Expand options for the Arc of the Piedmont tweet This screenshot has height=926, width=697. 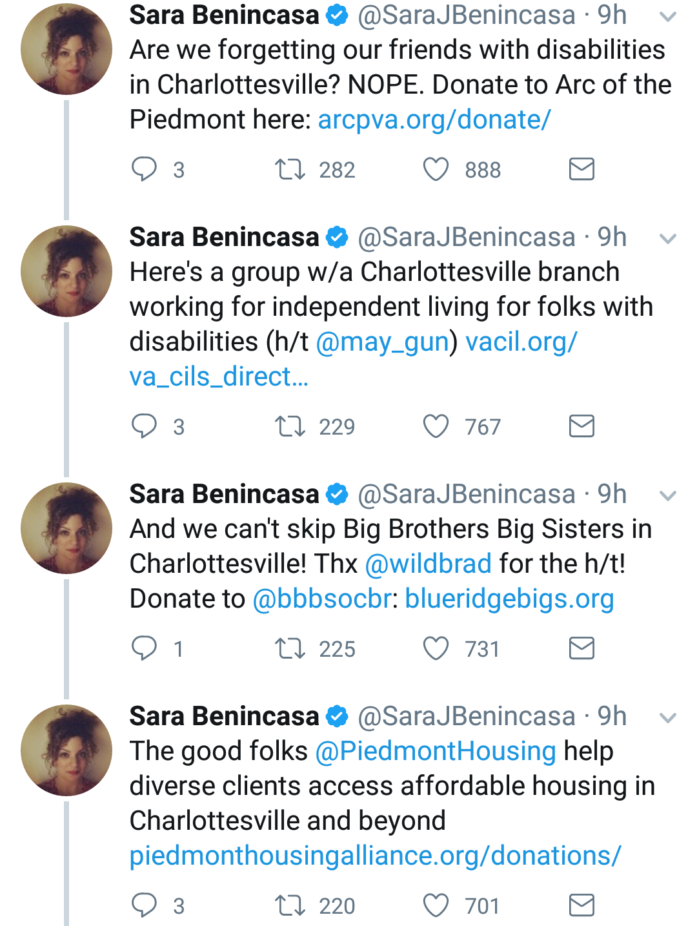coord(668,17)
